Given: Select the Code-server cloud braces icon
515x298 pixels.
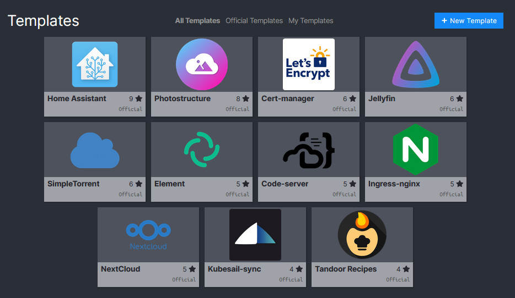Looking at the screenshot, I should [x=309, y=150].
